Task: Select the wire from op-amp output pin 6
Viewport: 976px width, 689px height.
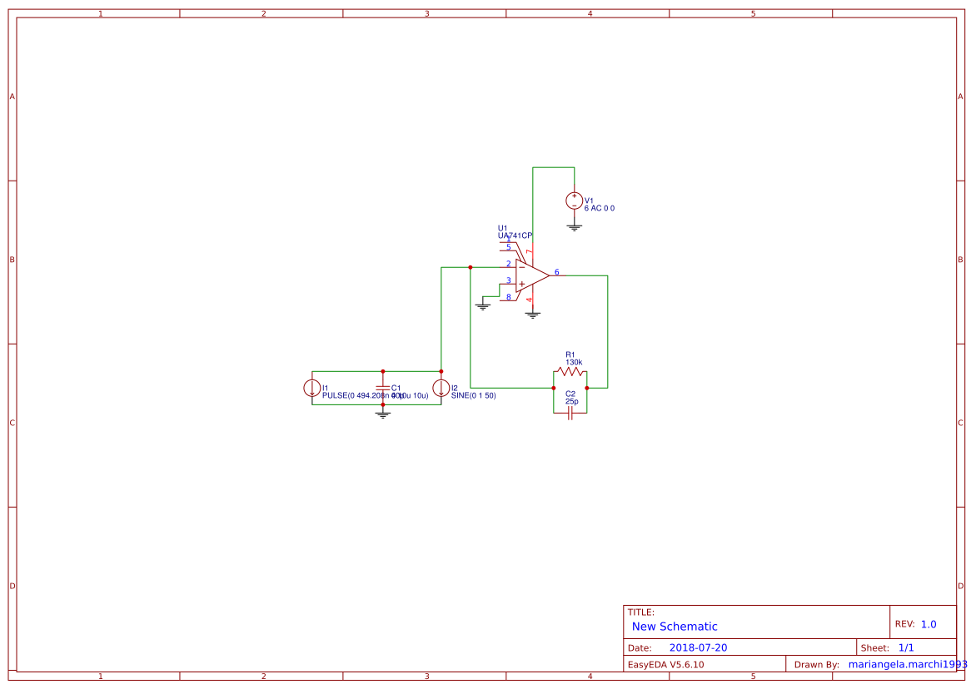Action: 583,275
